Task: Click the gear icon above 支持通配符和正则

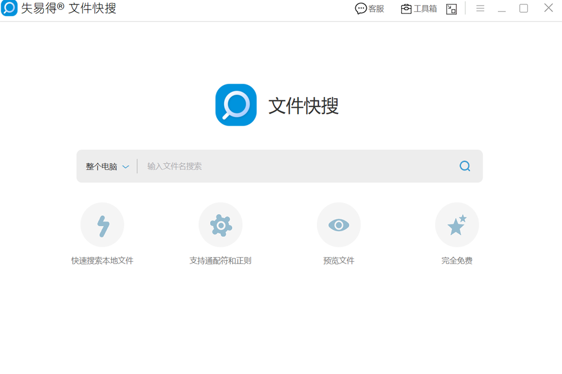Action: tap(220, 224)
